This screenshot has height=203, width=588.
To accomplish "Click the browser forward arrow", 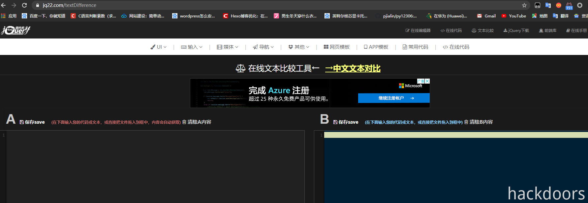I will tap(14, 5).
